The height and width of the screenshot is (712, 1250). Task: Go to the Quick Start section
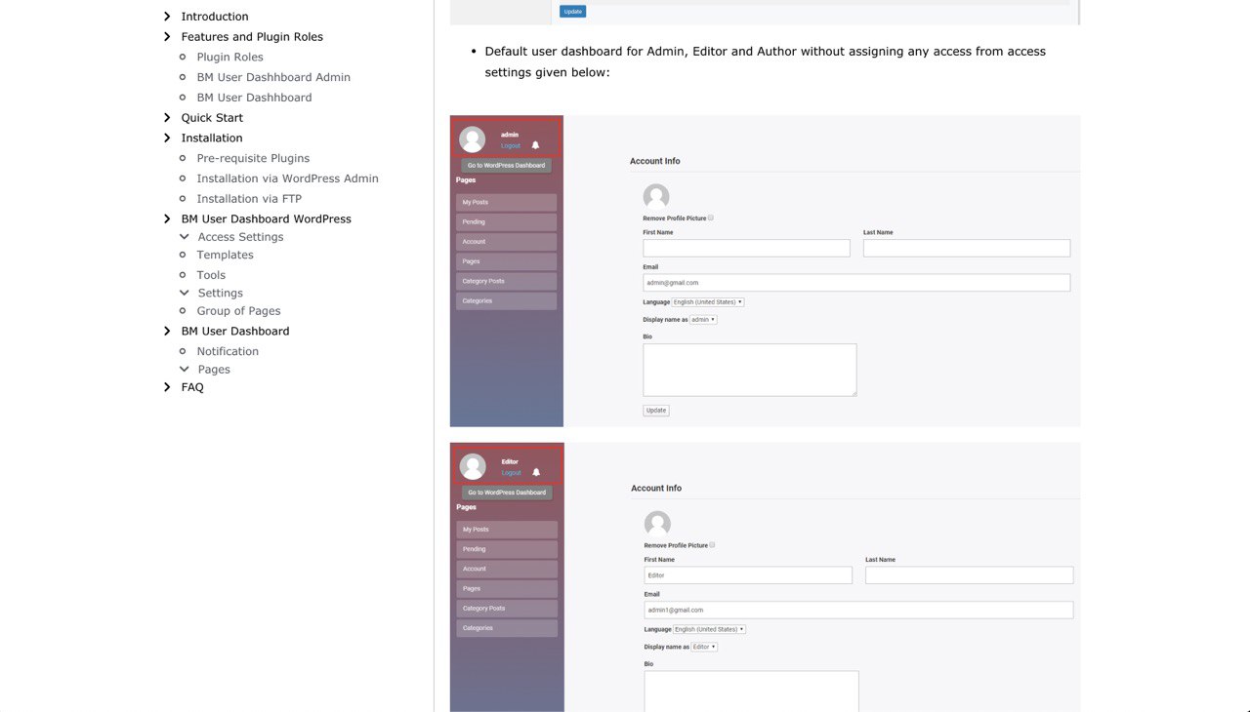[x=212, y=118]
